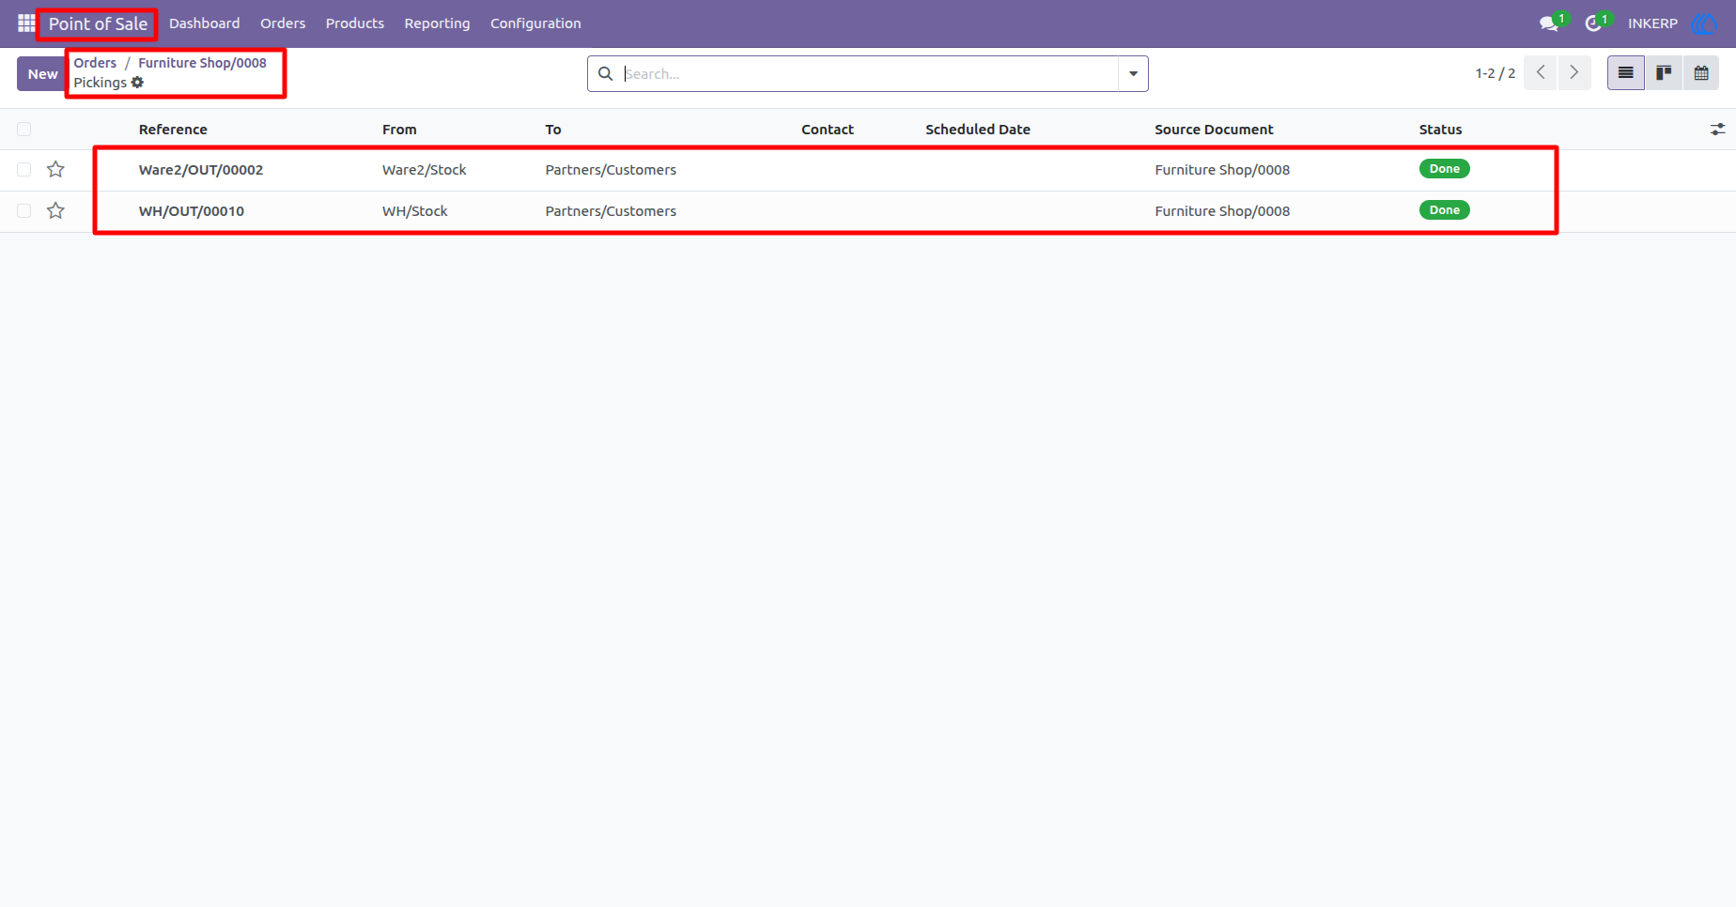Check the Ware2/OUT/00002 row checkbox
The height and width of the screenshot is (907, 1736).
click(24, 170)
